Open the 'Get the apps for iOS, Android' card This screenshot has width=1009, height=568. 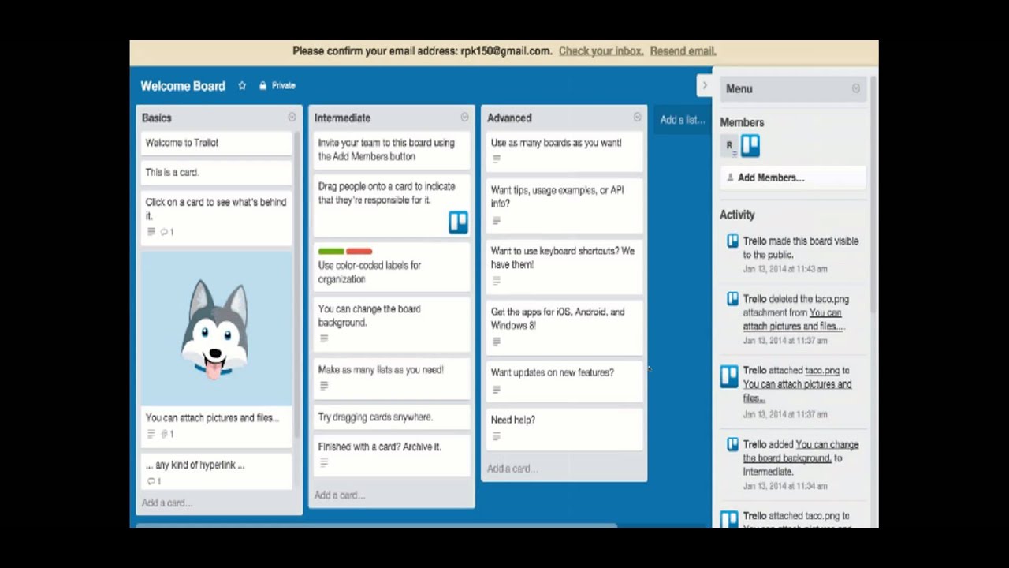click(564, 327)
